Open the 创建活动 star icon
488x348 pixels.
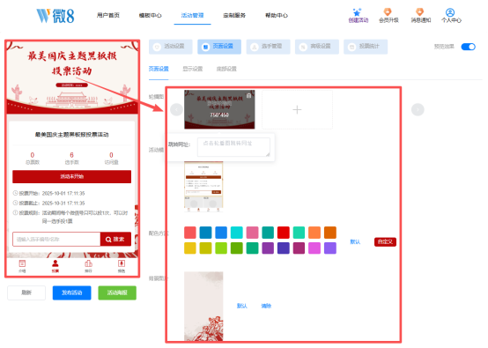click(358, 12)
